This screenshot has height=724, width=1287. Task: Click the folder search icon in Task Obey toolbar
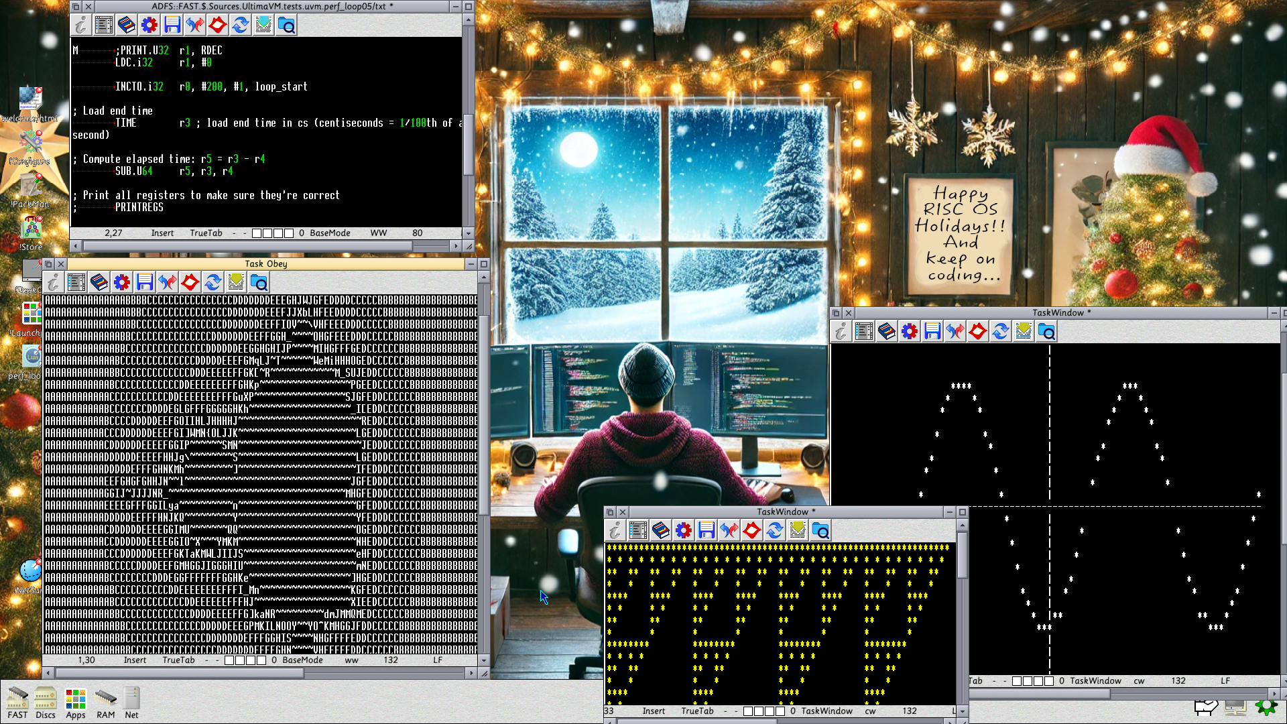258,282
